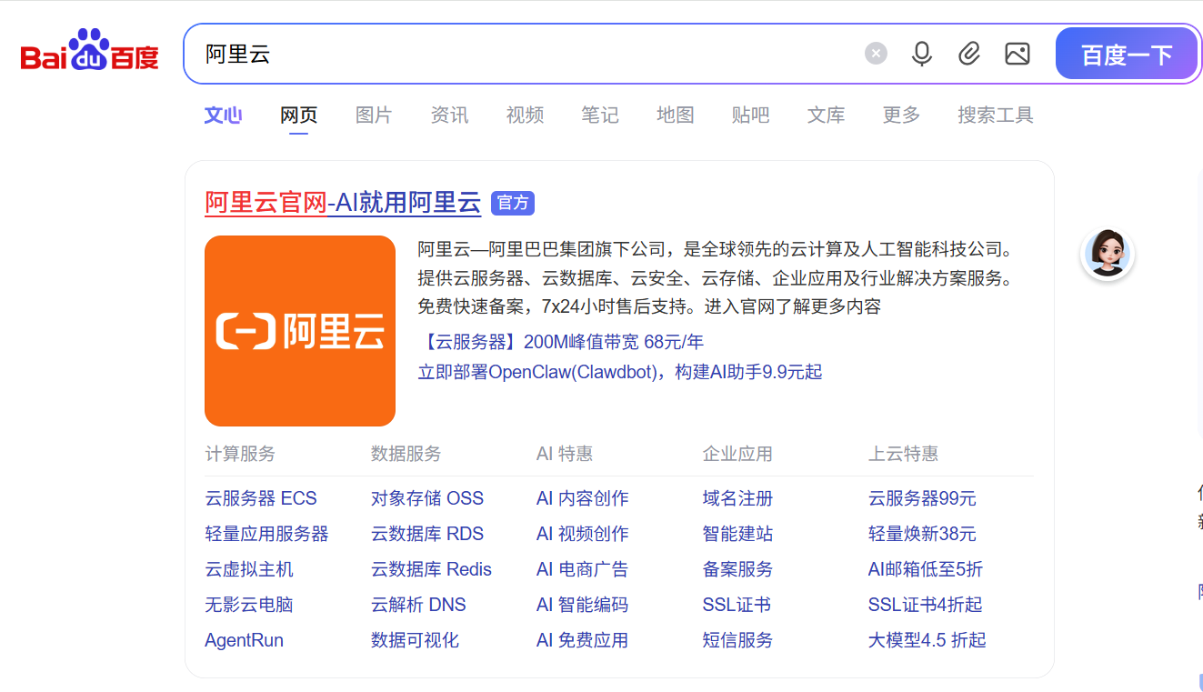Open AI 免费应用 link
Viewport: 1203px width, 692px height.
coord(582,640)
